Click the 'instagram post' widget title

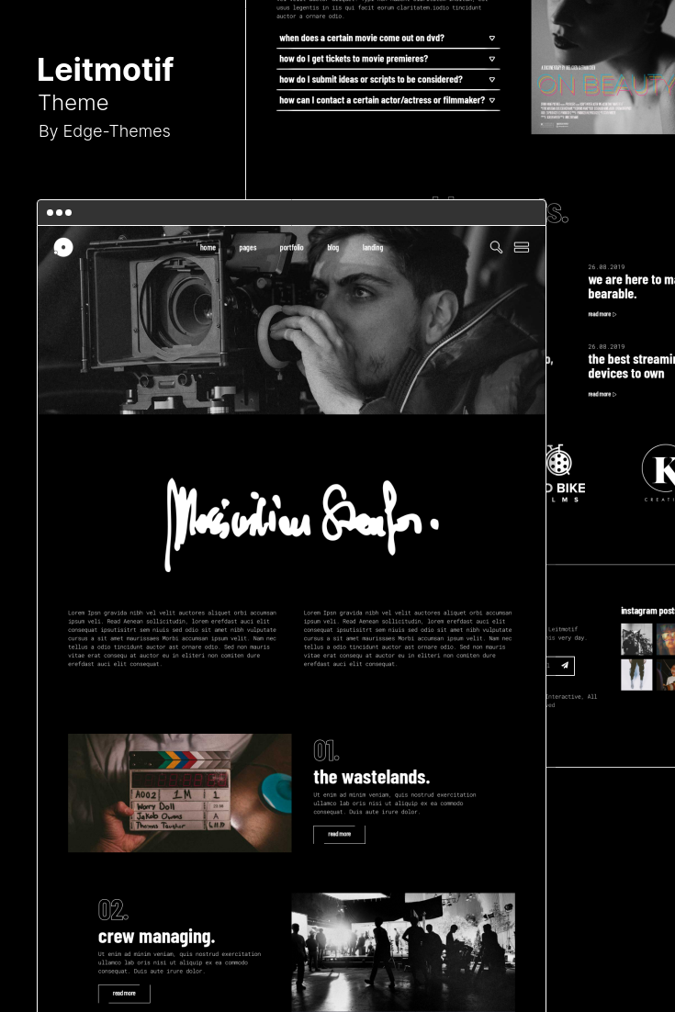647,611
